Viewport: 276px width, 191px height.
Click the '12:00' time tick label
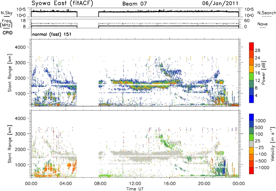[135, 184]
